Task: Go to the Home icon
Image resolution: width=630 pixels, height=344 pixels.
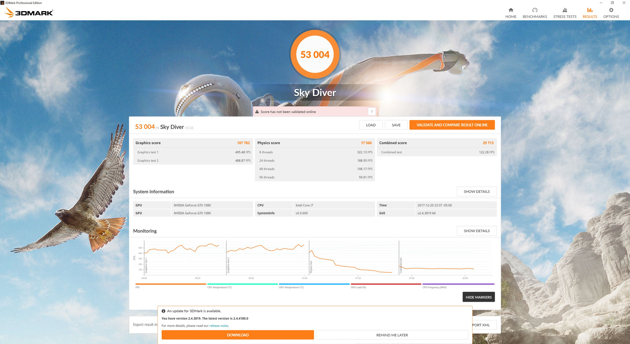Action: pos(511,10)
